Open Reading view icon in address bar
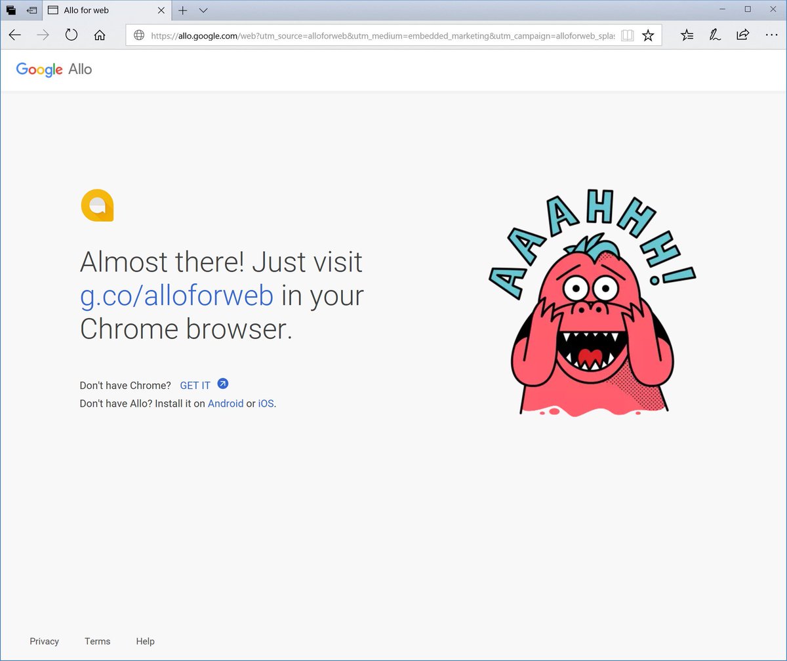This screenshot has width=787, height=661. pos(628,35)
